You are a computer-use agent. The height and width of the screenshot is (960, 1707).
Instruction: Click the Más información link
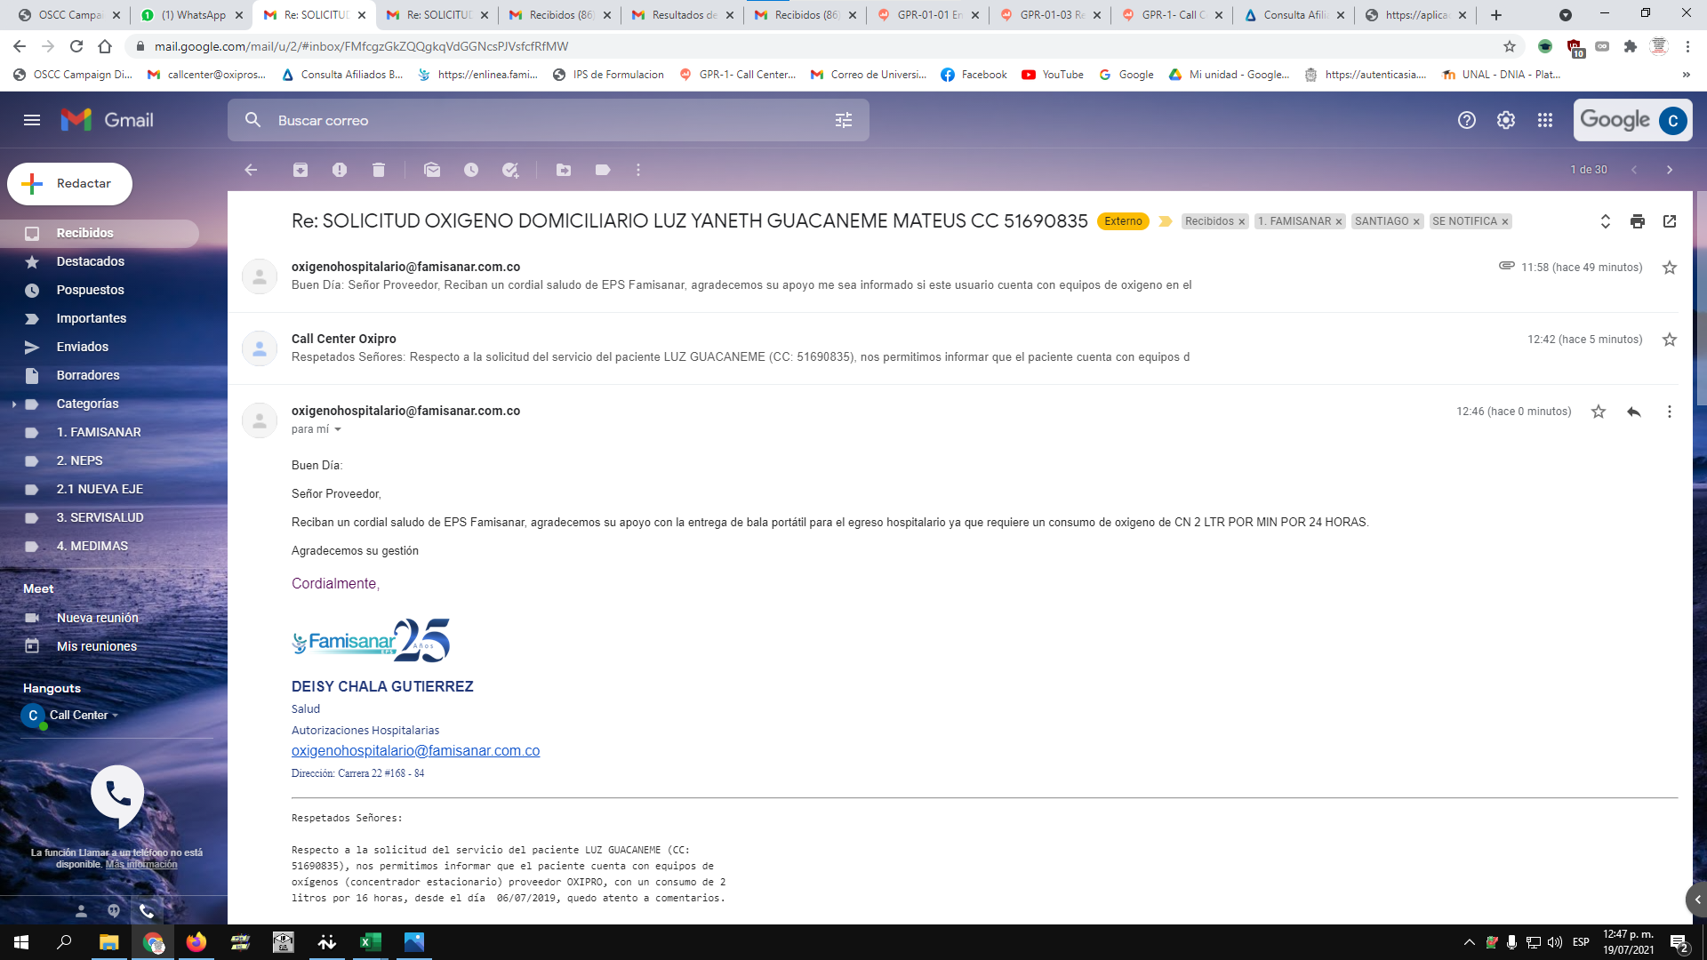click(141, 865)
